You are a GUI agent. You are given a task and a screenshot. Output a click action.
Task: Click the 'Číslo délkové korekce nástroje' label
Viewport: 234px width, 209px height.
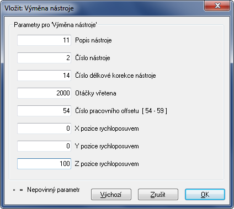[115, 76]
